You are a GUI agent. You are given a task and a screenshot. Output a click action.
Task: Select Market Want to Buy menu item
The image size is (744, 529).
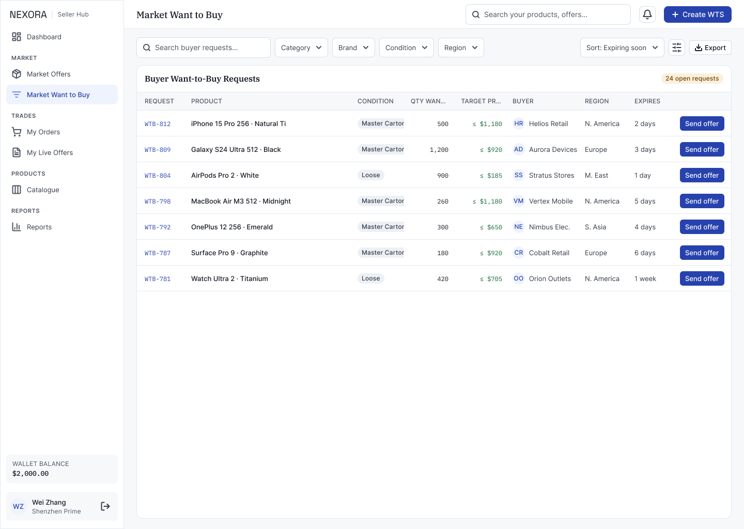62,95
